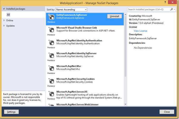Open the View License link
The image size is (179, 119).
coord(140,31)
